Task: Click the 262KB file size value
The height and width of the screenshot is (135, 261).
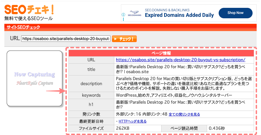Action: point(123,128)
